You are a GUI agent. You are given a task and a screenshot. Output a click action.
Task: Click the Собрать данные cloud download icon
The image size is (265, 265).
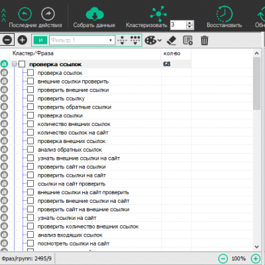[x=95, y=14]
